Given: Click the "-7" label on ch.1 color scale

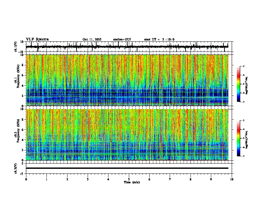Looking at the screenshot, I should tap(243, 102).
